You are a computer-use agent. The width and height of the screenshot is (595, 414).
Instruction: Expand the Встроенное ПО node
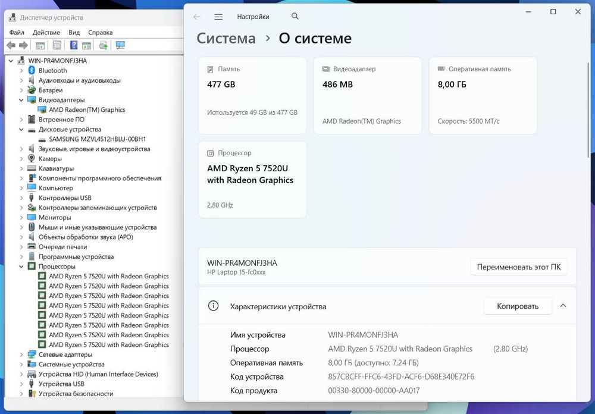click(x=21, y=120)
